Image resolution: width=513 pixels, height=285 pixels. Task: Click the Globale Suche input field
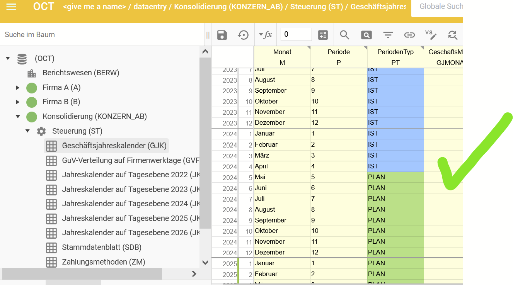(441, 7)
